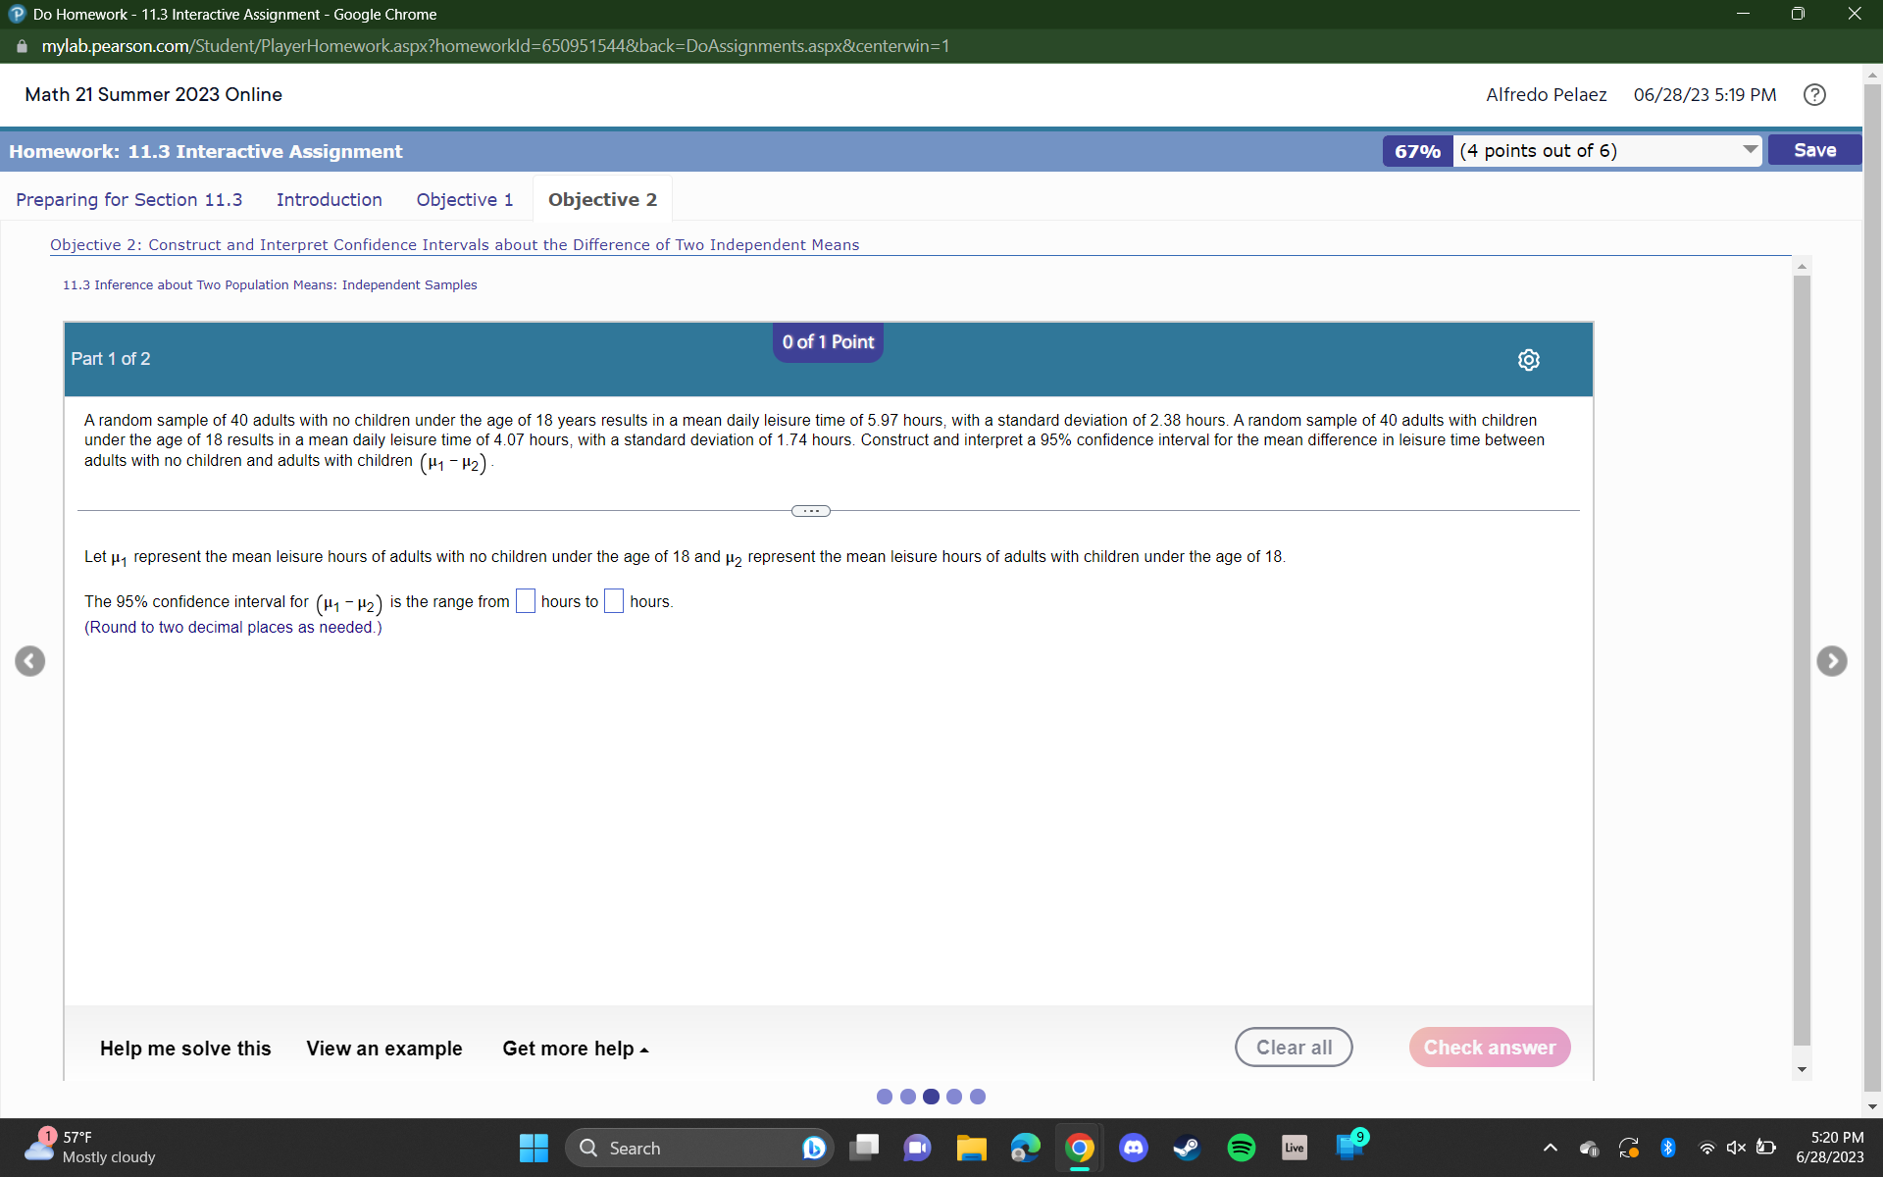
Task: Open the help question mark icon
Action: pos(1814,94)
